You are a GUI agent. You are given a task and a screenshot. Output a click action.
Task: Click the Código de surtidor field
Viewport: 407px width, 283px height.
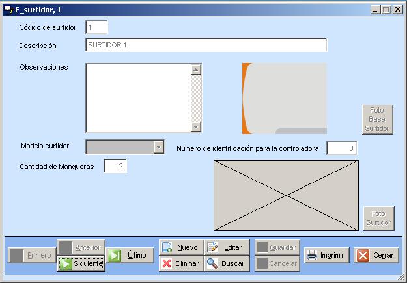[x=96, y=27]
